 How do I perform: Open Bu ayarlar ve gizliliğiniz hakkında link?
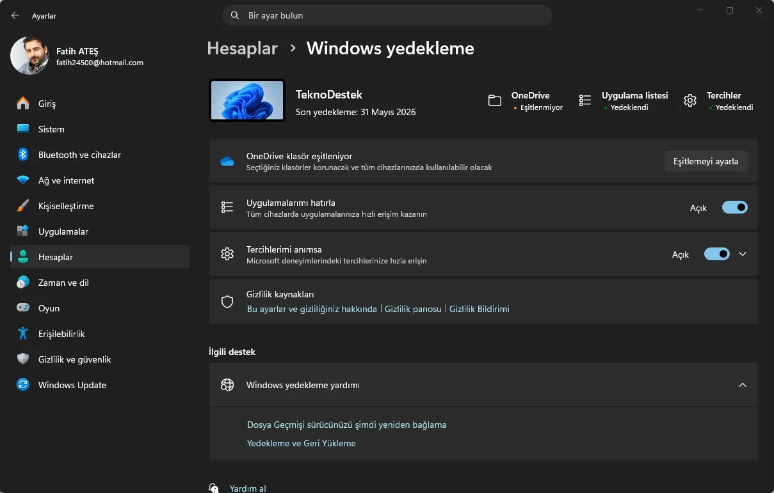click(312, 309)
